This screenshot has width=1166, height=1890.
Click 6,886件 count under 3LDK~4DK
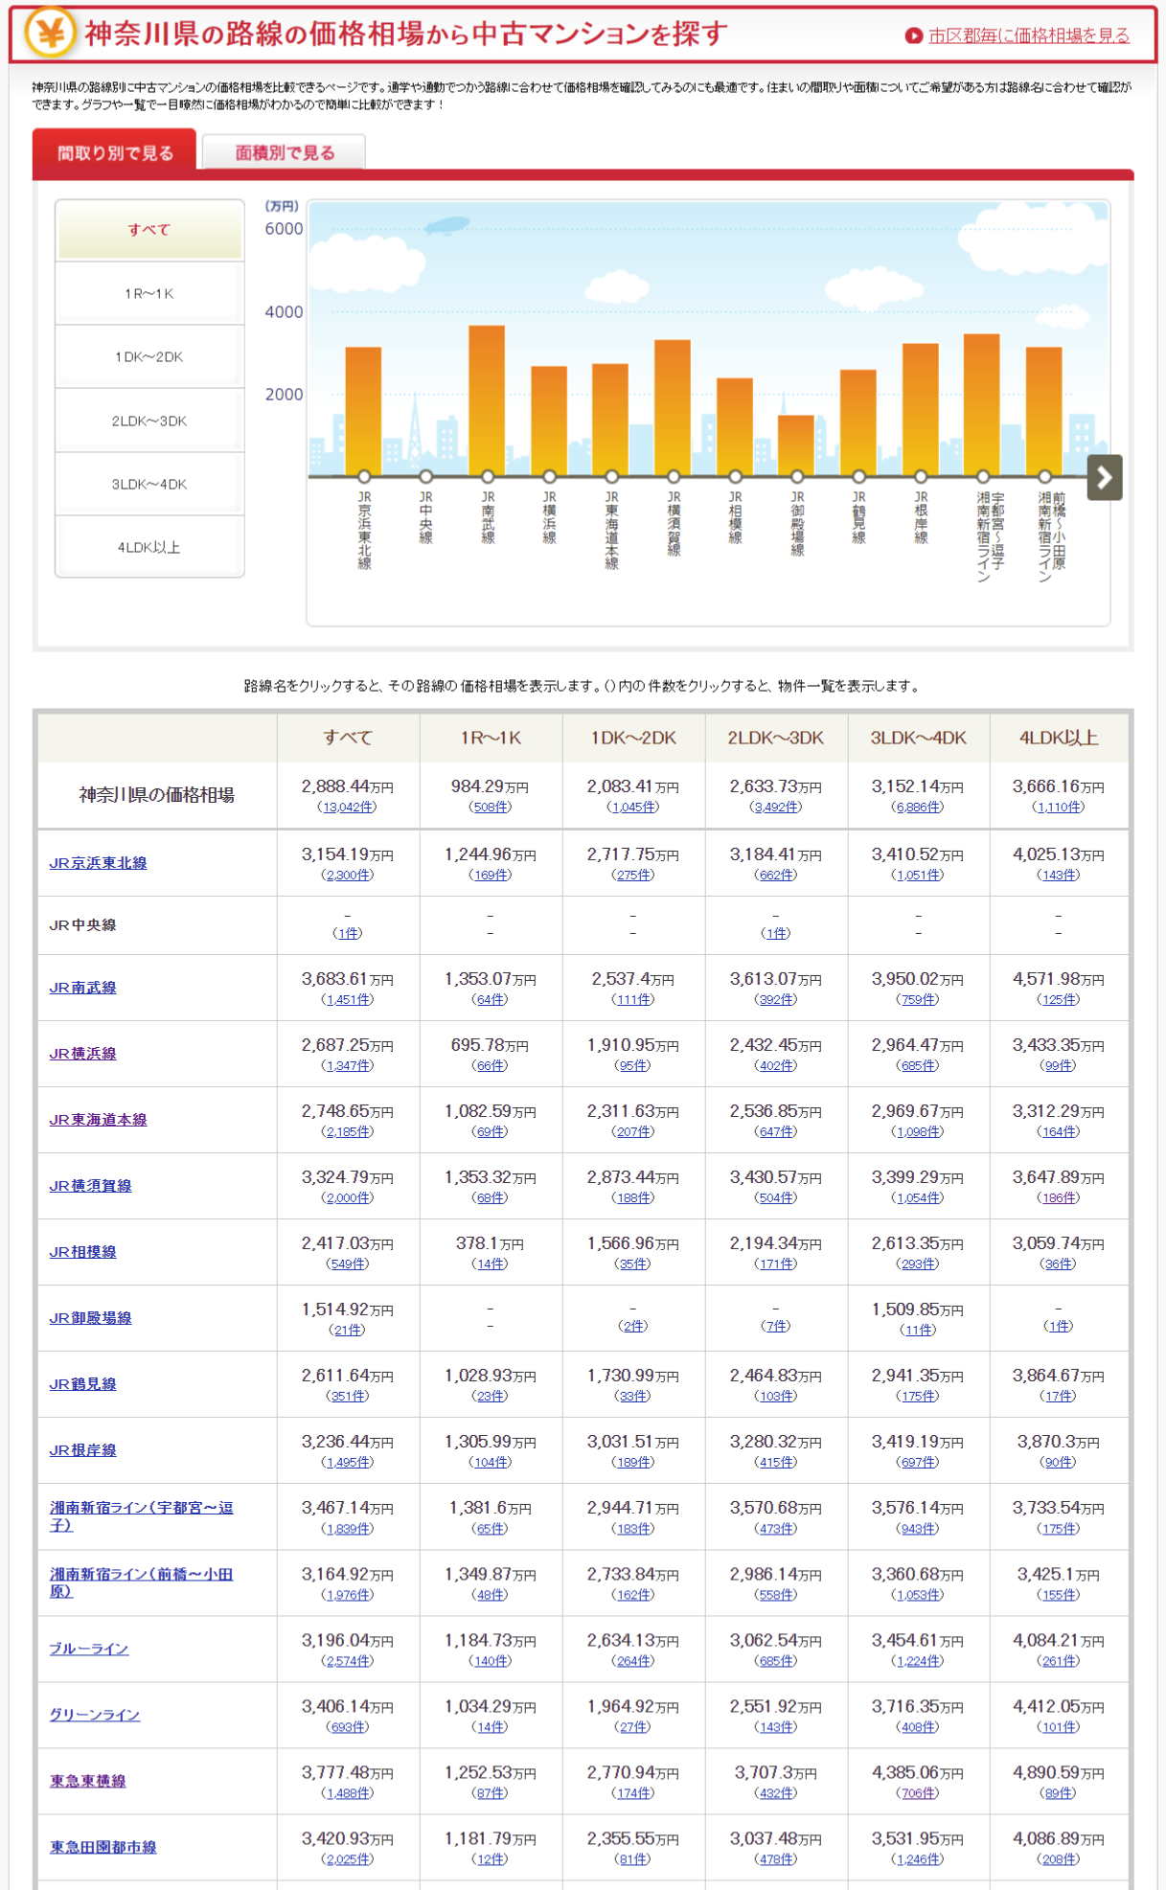(x=918, y=807)
